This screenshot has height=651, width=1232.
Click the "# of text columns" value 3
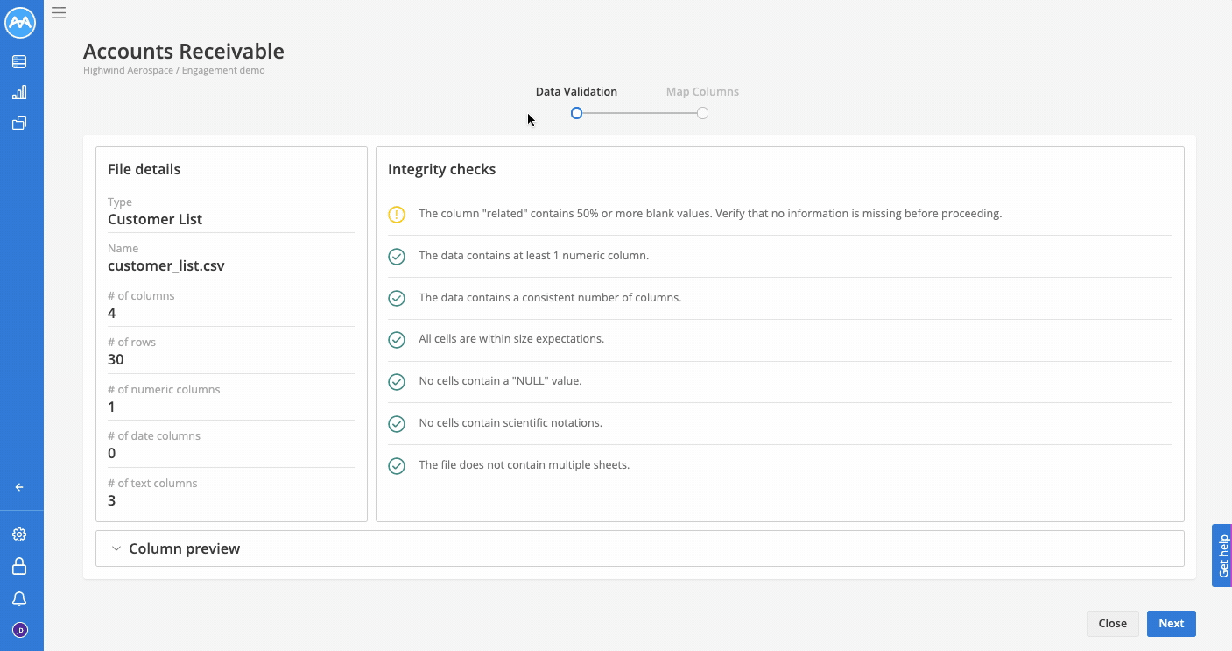click(x=112, y=500)
